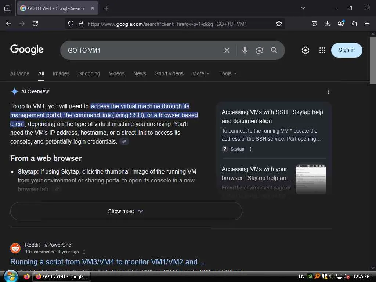
Task: Switch to Images results tab
Action: [x=61, y=73]
